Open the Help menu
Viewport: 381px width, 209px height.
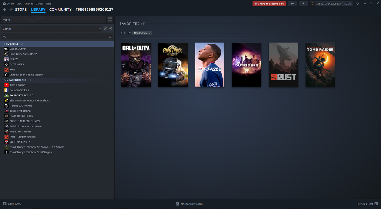pyautogui.click(x=49, y=4)
